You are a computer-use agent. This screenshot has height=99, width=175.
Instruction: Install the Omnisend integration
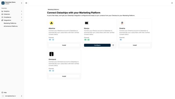pyautogui.click(x=64, y=76)
